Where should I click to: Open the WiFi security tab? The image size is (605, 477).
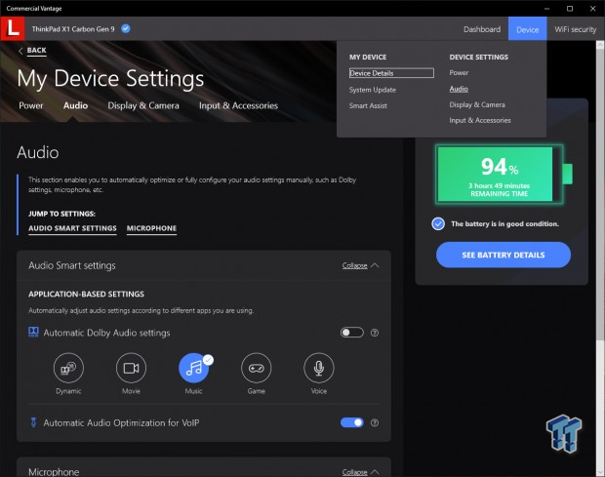point(576,29)
